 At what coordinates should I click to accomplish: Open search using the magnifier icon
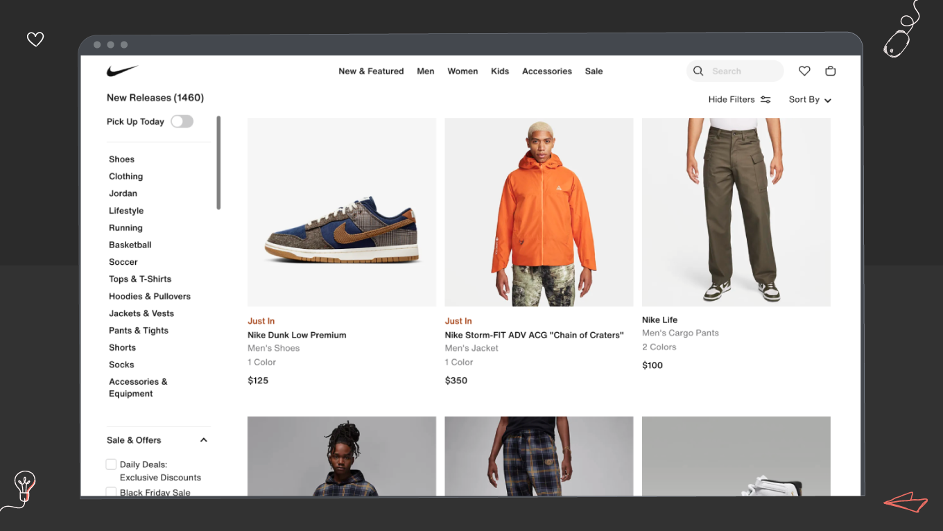698,71
